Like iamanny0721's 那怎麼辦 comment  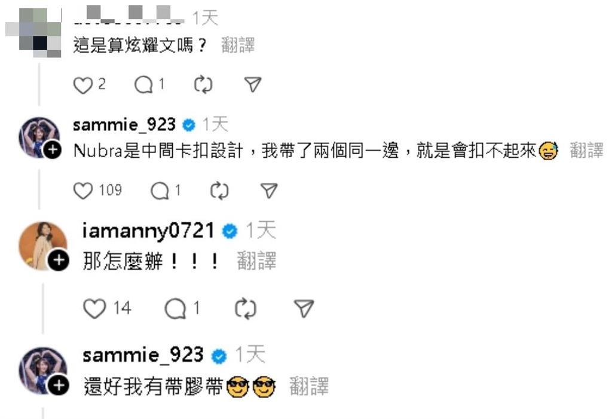(x=95, y=308)
